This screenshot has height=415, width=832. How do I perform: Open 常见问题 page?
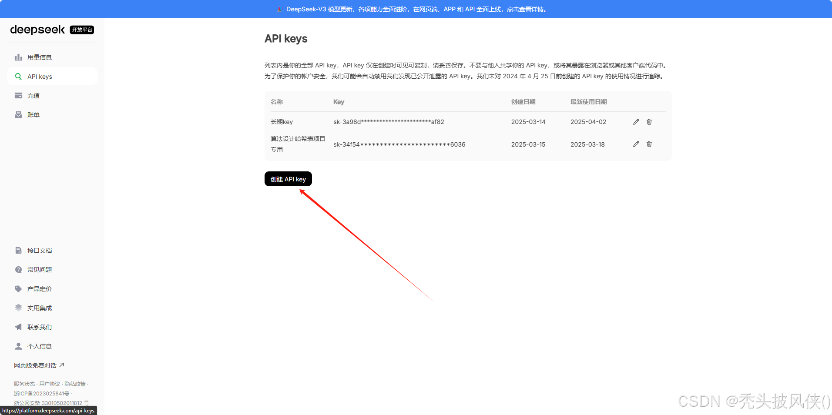coord(52,270)
